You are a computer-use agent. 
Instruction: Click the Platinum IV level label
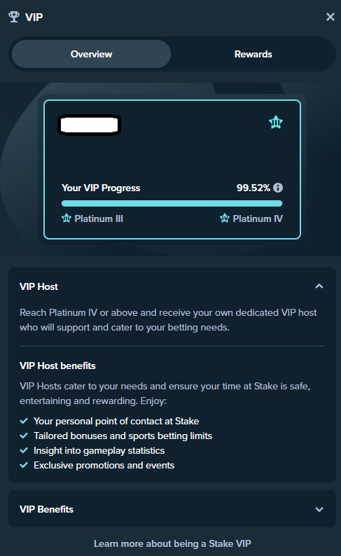[x=258, y=218]
